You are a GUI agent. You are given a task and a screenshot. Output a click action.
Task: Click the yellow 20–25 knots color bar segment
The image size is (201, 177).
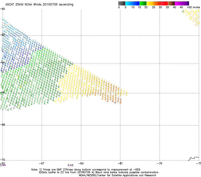(x=150, y=3)
